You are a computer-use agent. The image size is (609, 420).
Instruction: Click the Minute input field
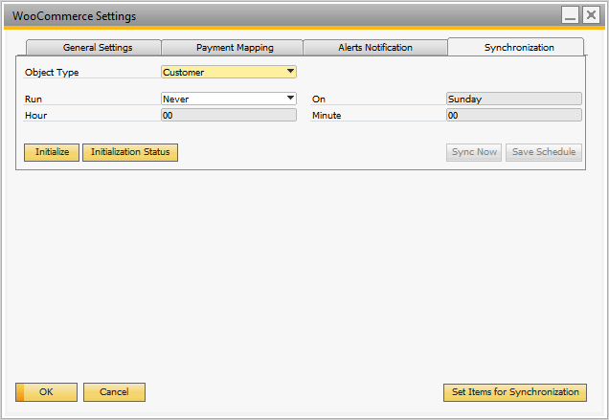tap(513, 115)
